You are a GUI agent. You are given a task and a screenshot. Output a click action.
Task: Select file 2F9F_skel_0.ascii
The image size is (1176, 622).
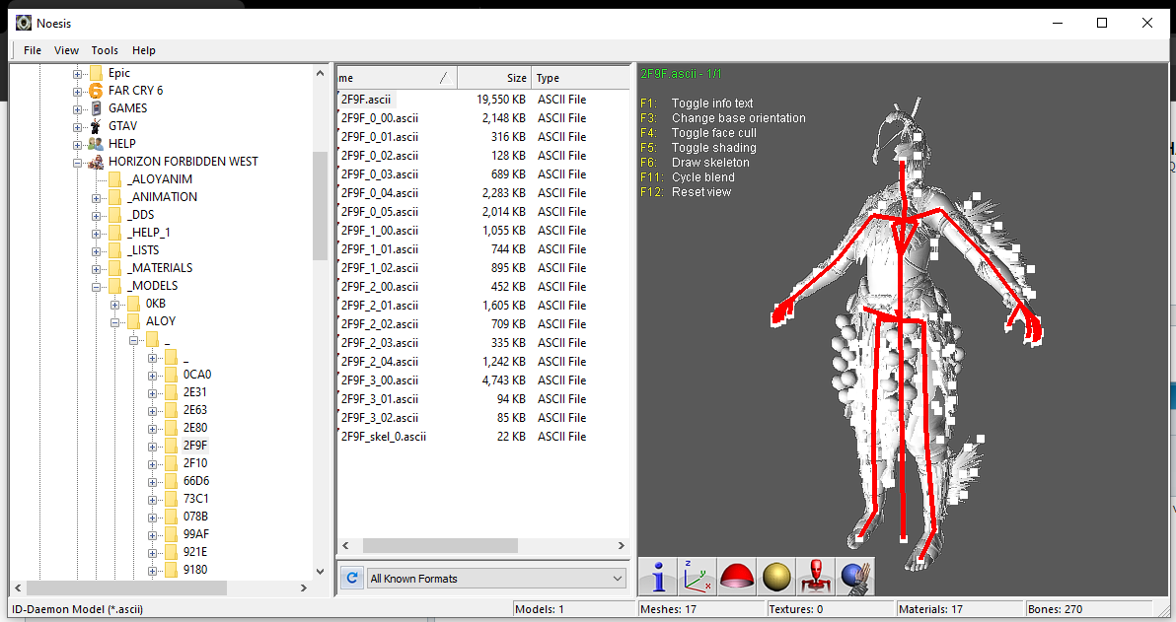(x=383, y=436)
